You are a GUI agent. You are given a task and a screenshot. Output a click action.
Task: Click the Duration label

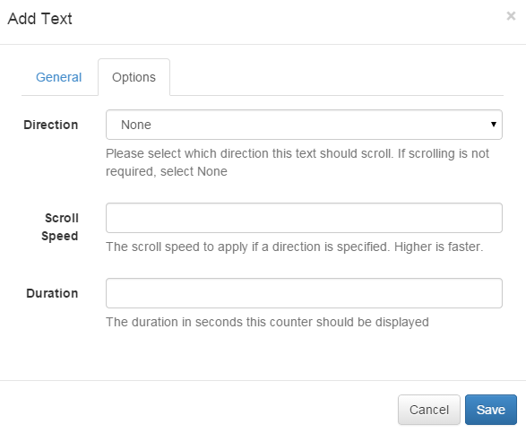pos(52,293)
